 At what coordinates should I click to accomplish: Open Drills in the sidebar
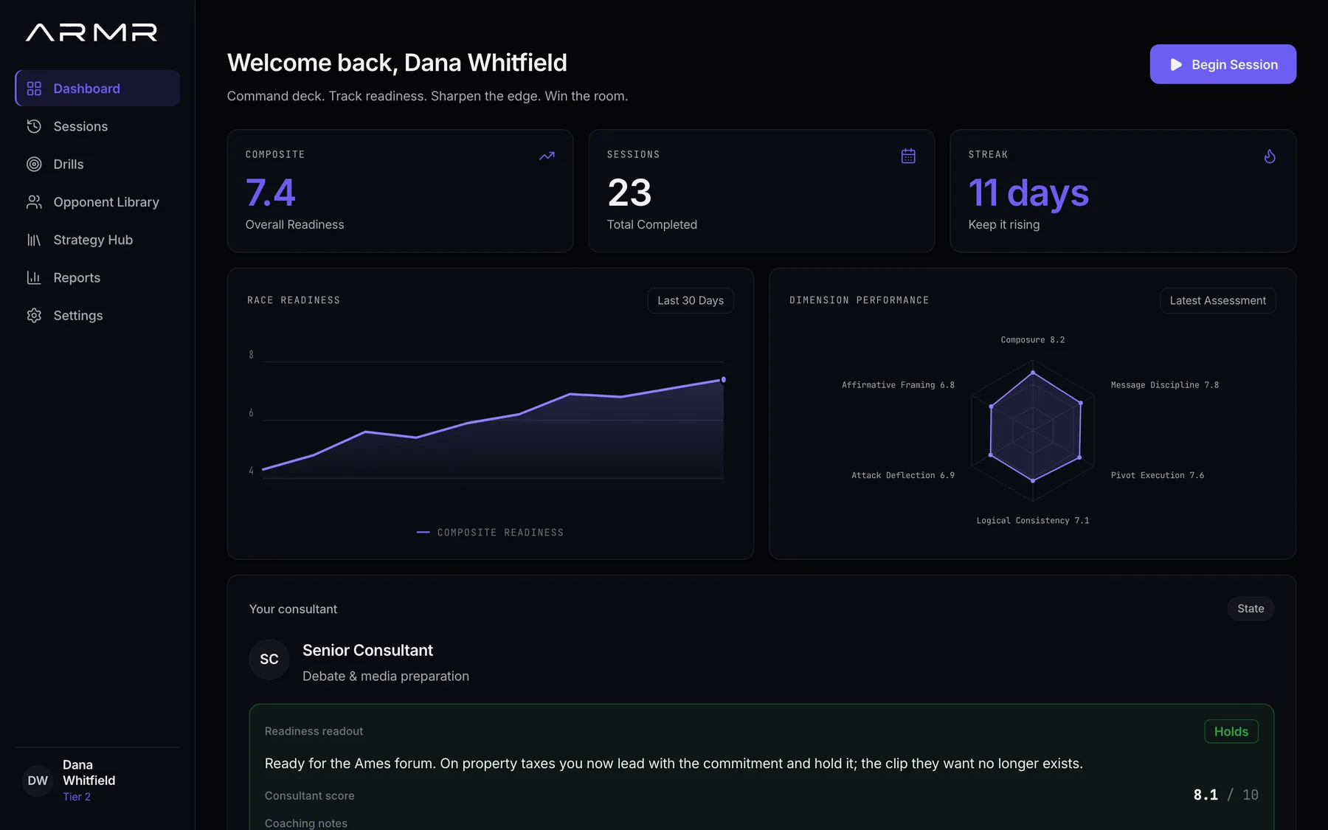pos(97,164)
